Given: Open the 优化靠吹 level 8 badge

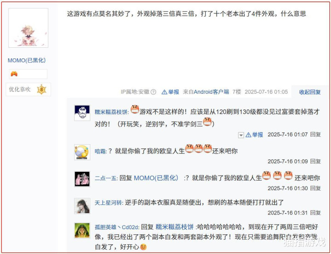Looking at the screenshot, I should pos(28,90).
